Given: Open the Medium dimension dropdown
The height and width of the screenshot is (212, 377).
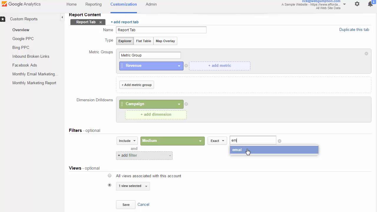Looking at the screenshot, I should pyautogui.click(x=172, y=141).
